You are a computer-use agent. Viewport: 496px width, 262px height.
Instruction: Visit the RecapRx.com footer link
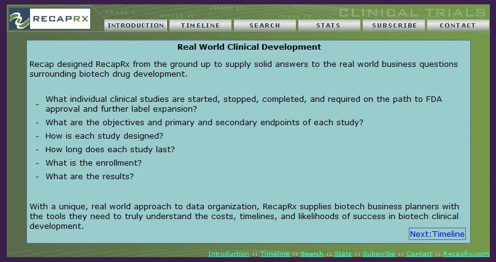(466, 254)
